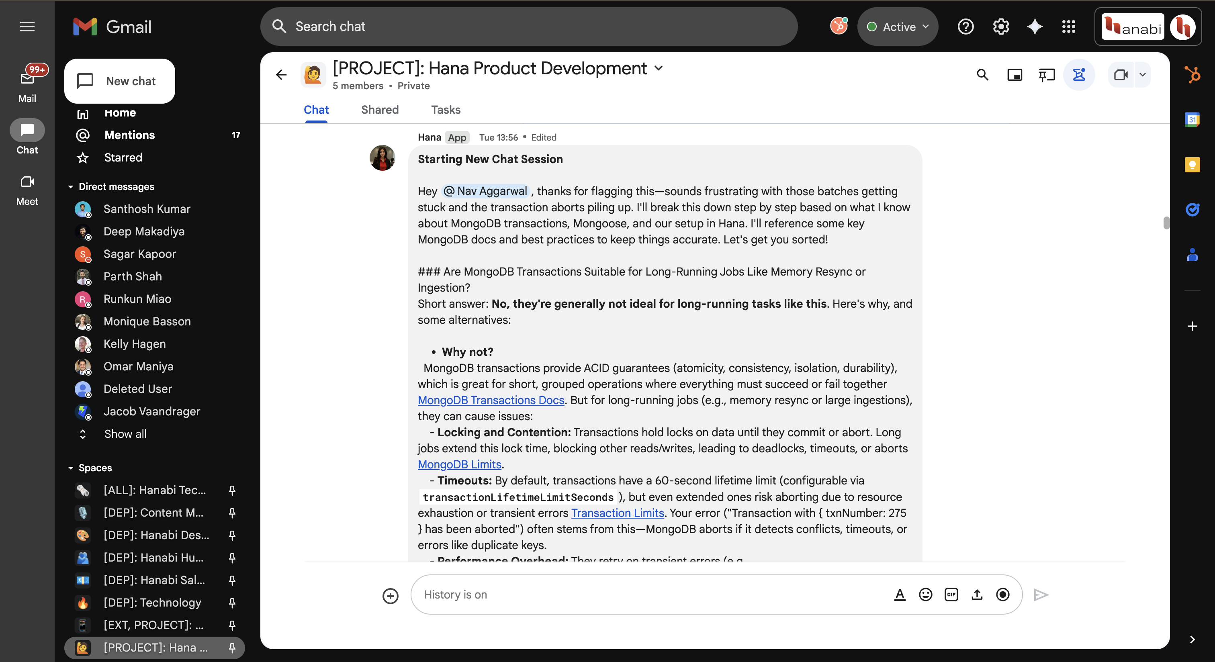Unpin [DEP]: Hanabi Hu... space
Viewport: 1215px width, 662px height.
(x=231, y=558)
